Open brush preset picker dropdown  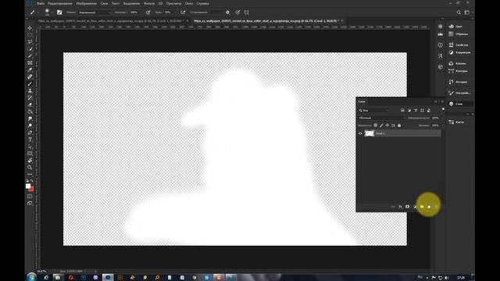click(x=52, y=12)
